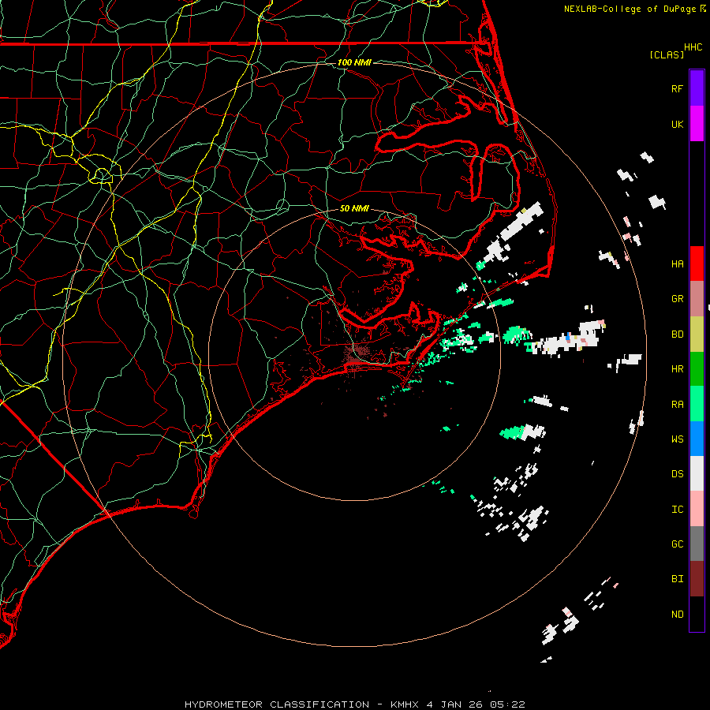Click the DS legend label
Image resolution: width=710 pixels, height=710 pixels.
[x=677, y=473]
